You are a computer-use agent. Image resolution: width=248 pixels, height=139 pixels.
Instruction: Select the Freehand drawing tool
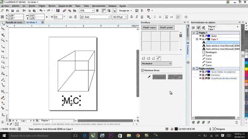[2, 46]
